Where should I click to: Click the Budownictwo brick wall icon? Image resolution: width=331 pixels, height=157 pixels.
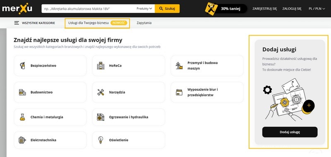(22, 92)
